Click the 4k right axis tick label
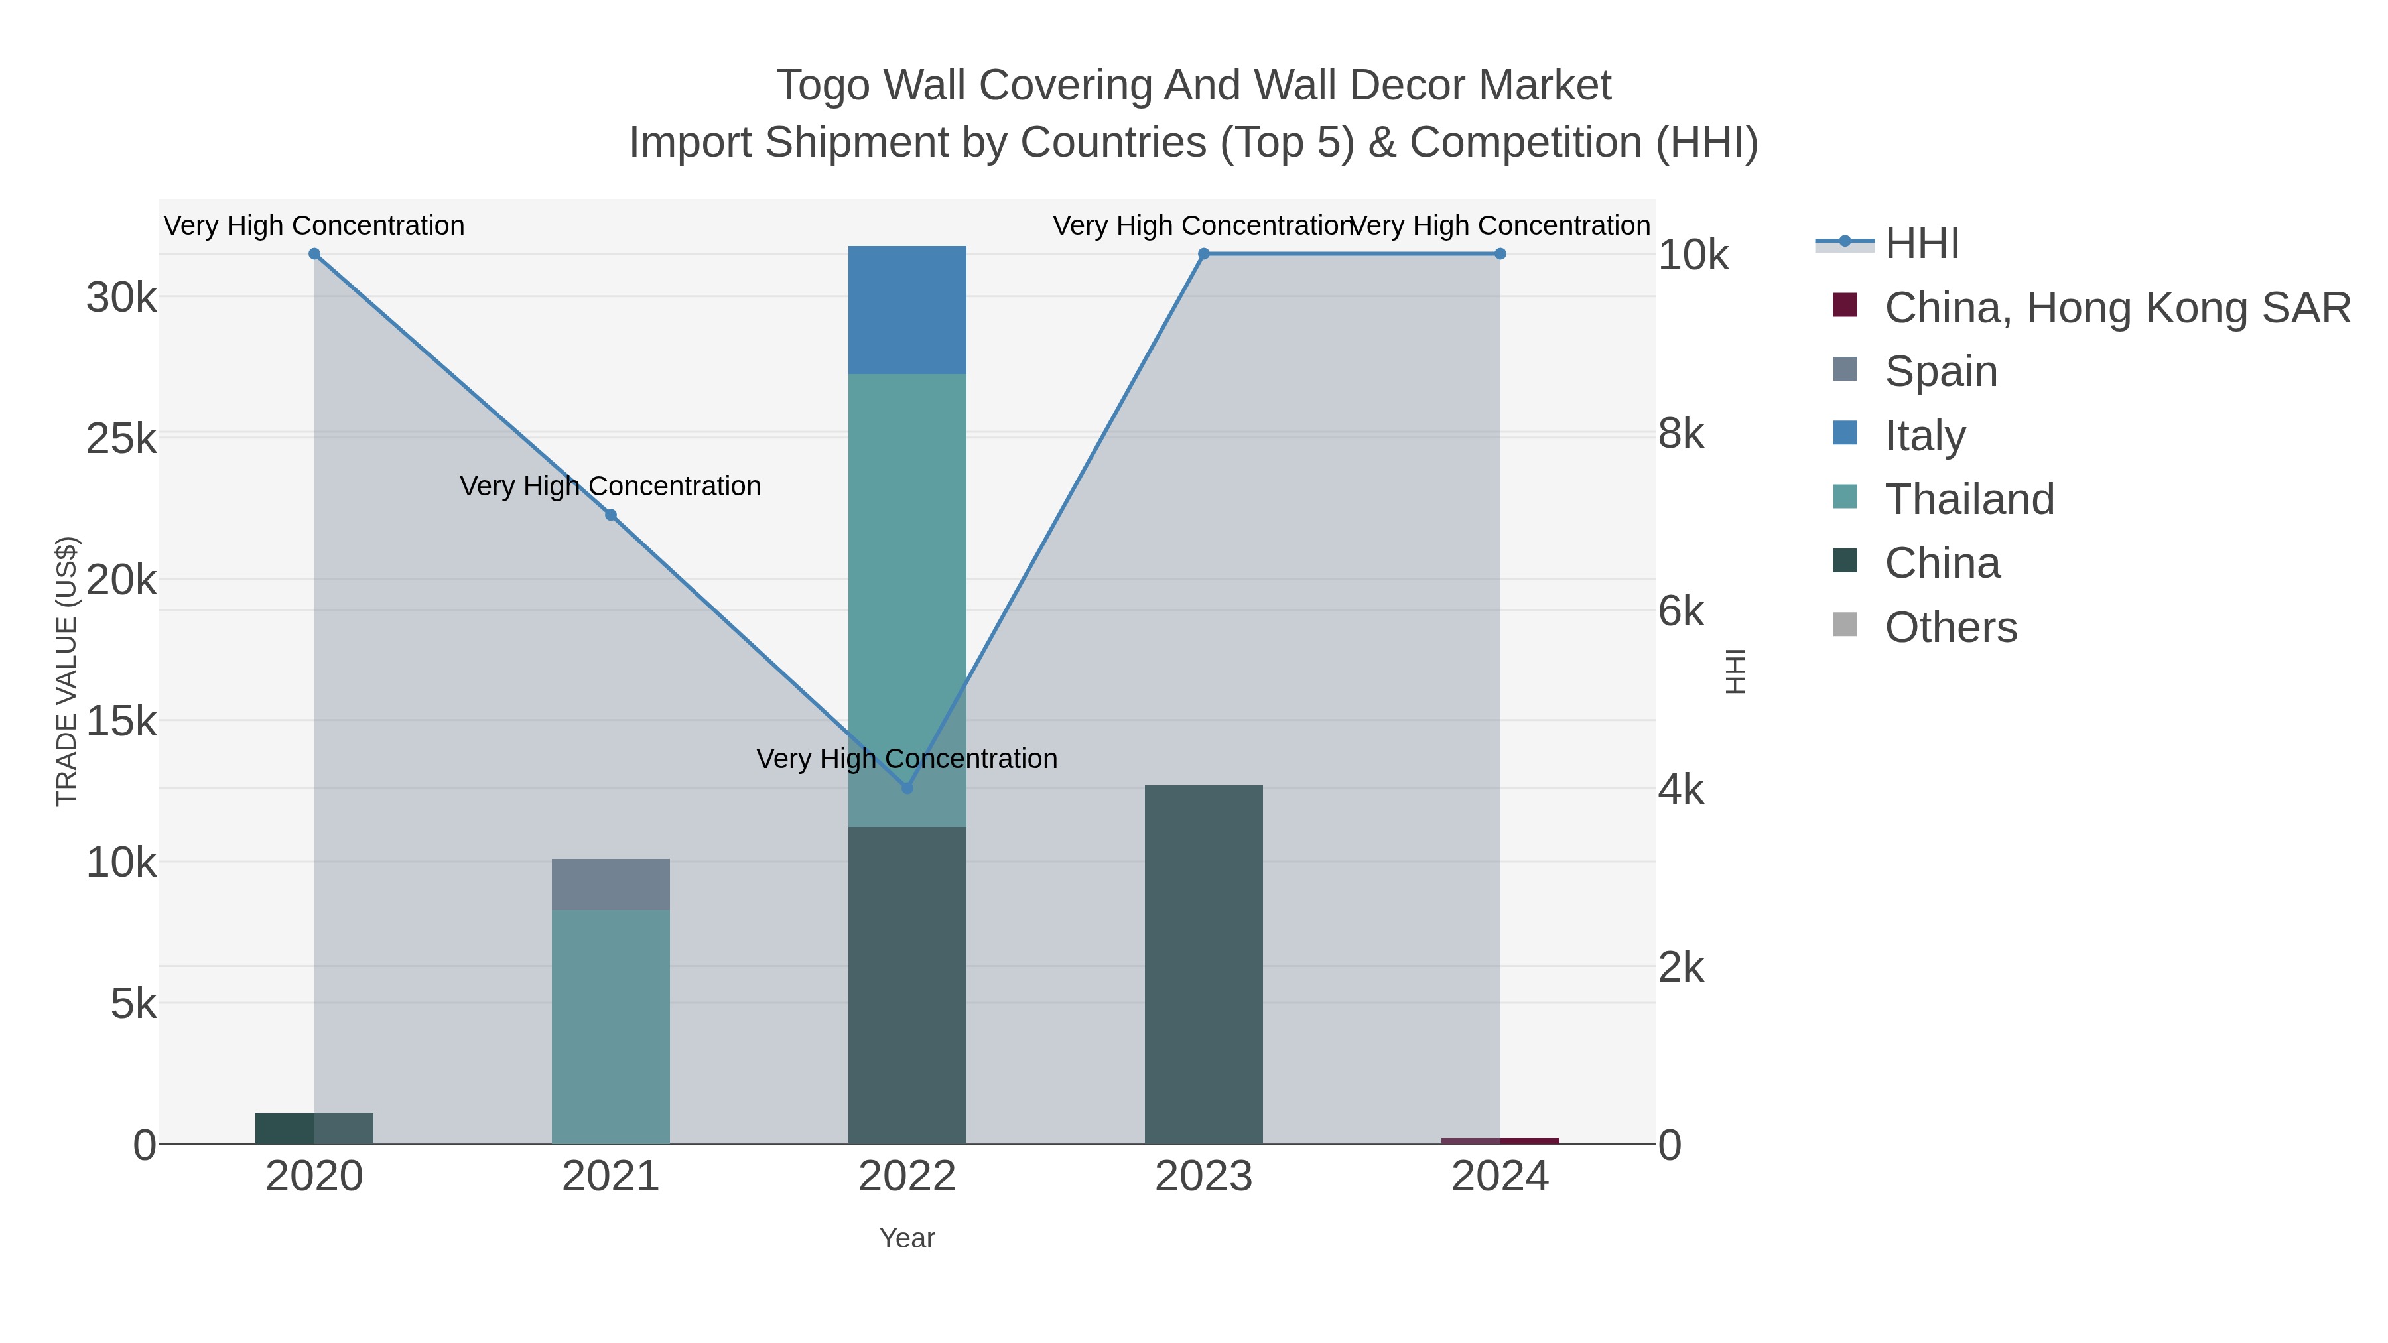The height and width of the screenshot is (1343, 2388). [x=1682, y=790]
